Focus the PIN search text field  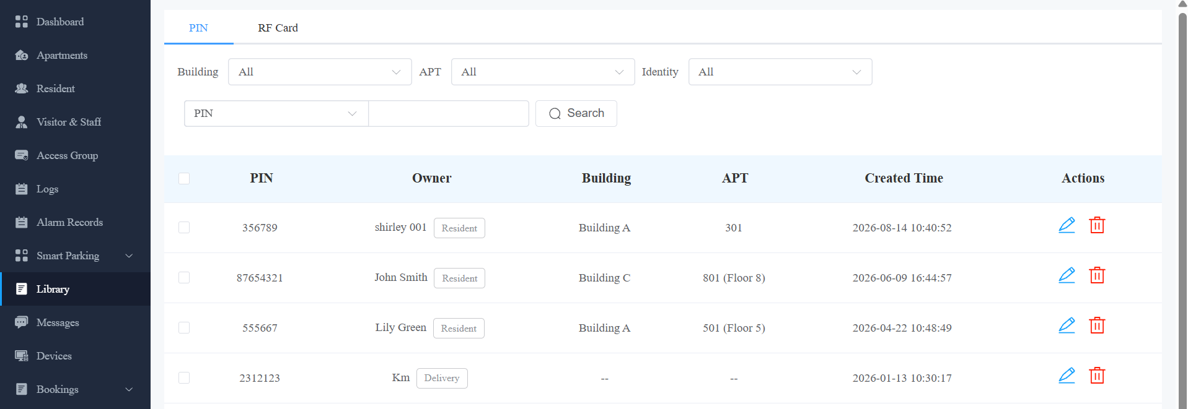tap(449, 113)
